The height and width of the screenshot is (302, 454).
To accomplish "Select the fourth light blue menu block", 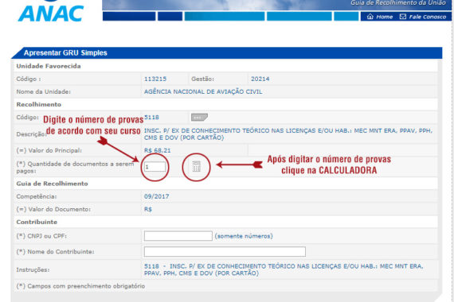I will coord(299,16).
